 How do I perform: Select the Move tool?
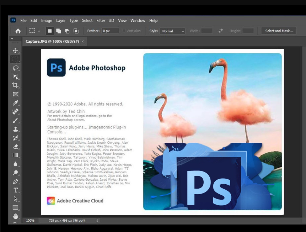click(x=15, y=51)
